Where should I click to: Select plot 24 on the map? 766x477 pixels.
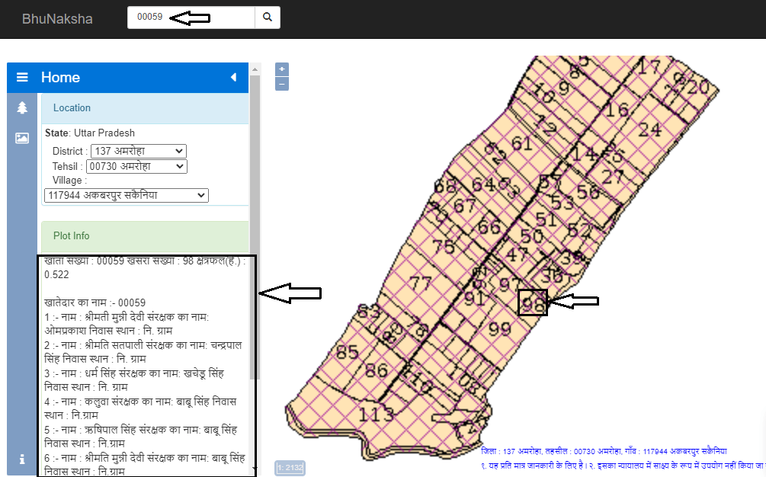tap(649, 130)
